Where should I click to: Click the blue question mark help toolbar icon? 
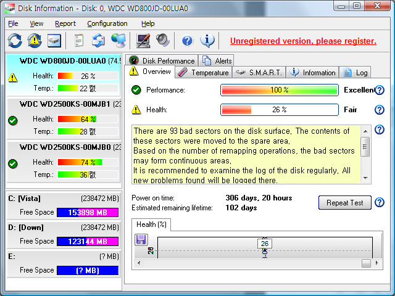[187, 41]
